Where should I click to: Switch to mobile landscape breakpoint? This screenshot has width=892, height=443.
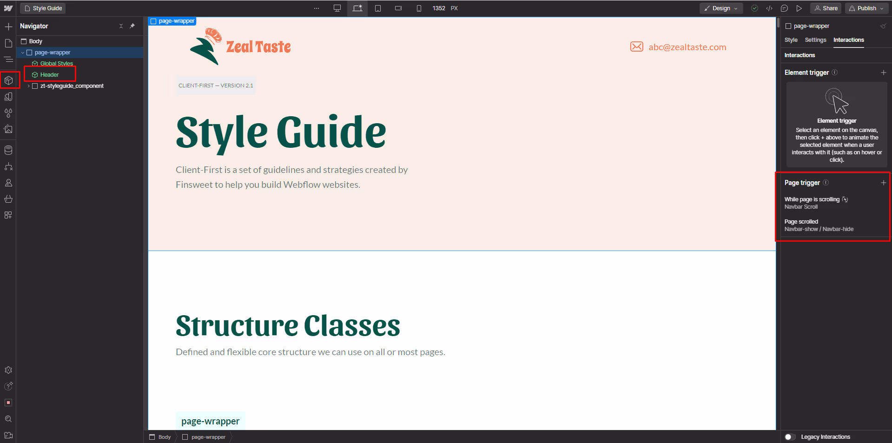pyautogui.click(x=398, y=8)
